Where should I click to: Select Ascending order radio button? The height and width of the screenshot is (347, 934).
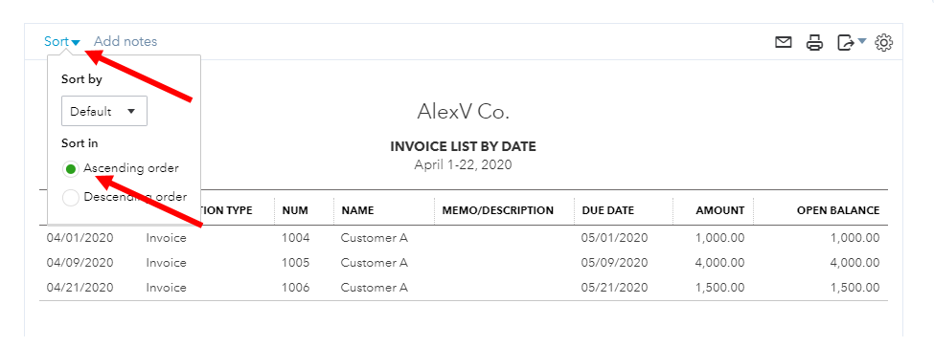click(70, 169)
